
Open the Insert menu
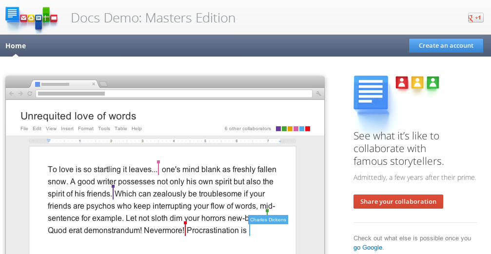click(67, 129)
